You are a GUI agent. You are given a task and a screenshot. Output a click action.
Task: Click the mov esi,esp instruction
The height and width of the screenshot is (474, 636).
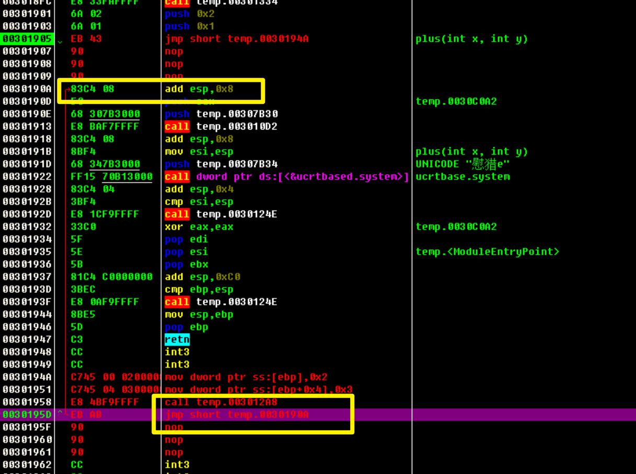(199, 151)
